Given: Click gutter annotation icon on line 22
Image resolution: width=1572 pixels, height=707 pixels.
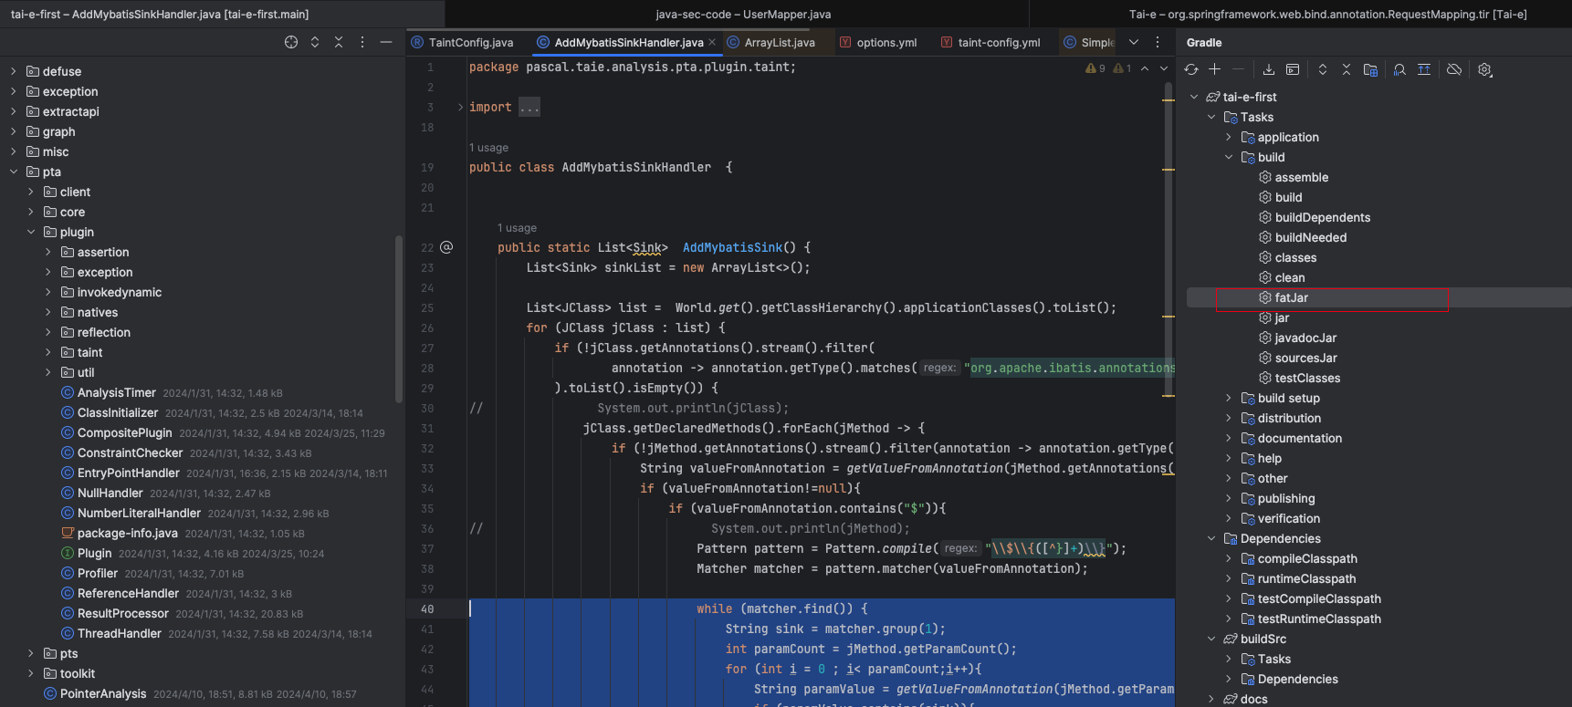Looking at the screenshot, I should (446, 247).
